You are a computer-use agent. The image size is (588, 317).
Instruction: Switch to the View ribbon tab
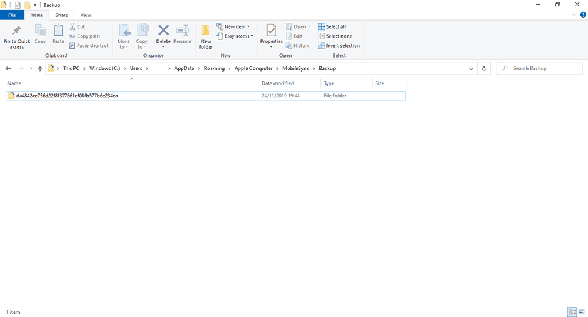85,15
